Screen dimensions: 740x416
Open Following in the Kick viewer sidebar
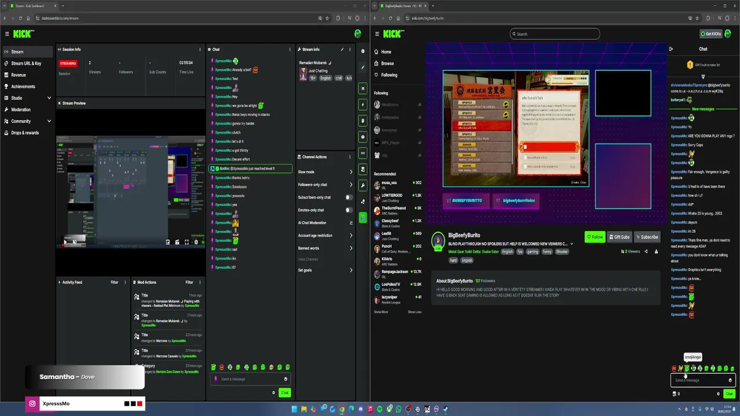[x=389, y=75]
